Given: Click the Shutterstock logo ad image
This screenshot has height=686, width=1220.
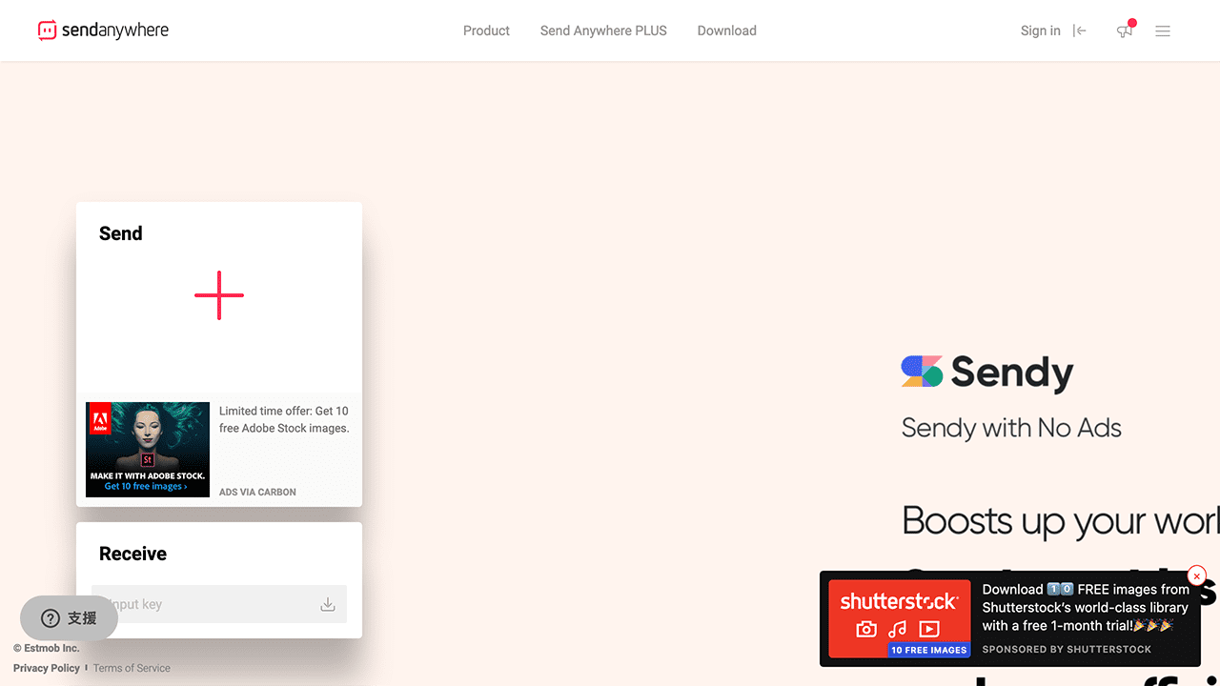Looking at the screenshot, I should pos(899,618).
